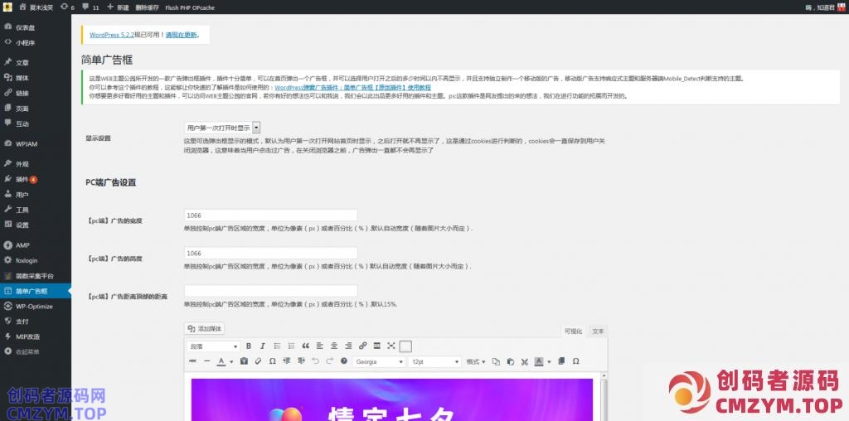Click the PC ad width input field
Viewport: 849px width, 421px height.
270,215
